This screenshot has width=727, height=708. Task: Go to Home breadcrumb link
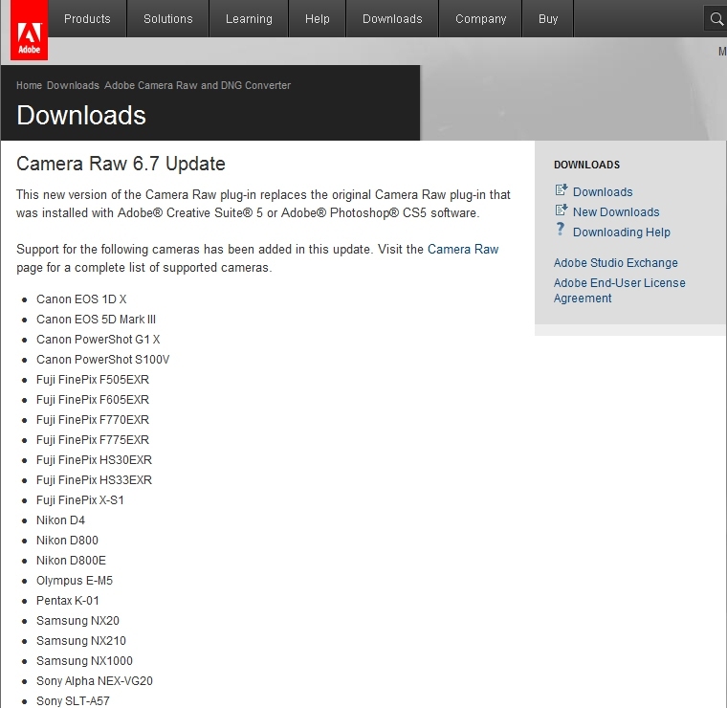coord(30,85)
